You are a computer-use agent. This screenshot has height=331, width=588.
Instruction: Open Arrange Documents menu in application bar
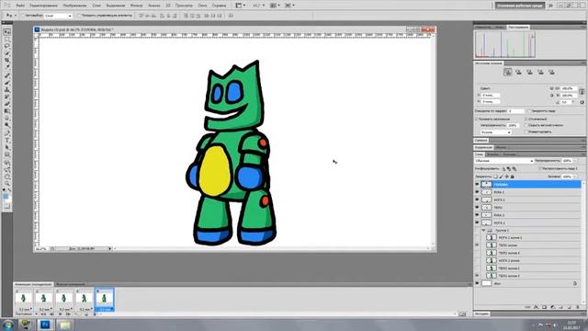tap(275, 6)
